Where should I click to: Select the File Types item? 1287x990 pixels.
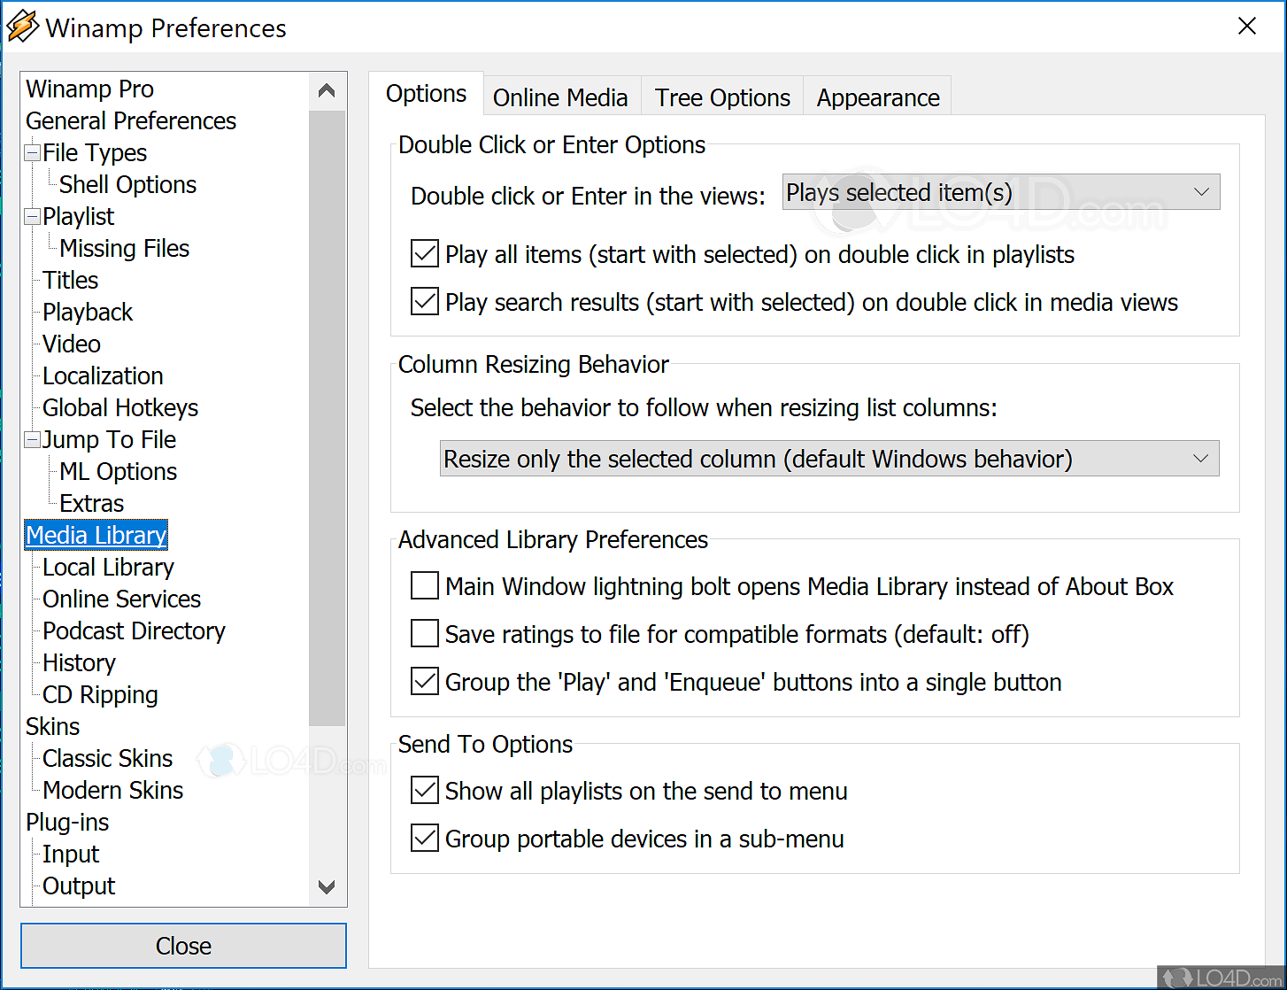click(x=95, y=153)
